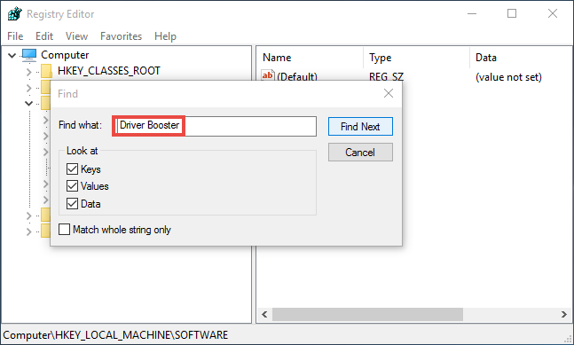Image resolution: width=574 pixels, height=345 pixels.
Task: Click the Find Next button
Action: [x=360, y=127]
